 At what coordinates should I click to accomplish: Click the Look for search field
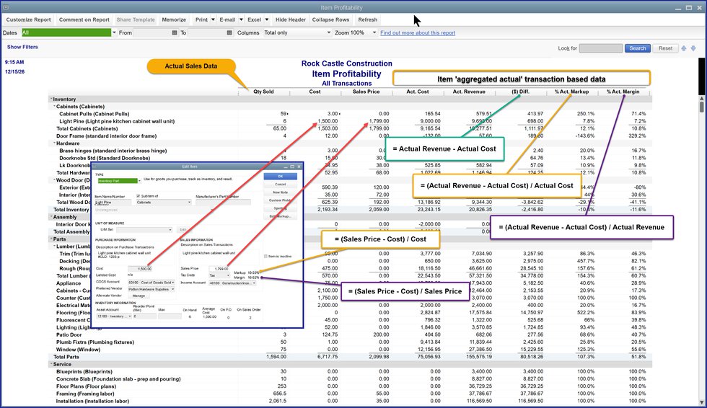click(x=600, y=48)
